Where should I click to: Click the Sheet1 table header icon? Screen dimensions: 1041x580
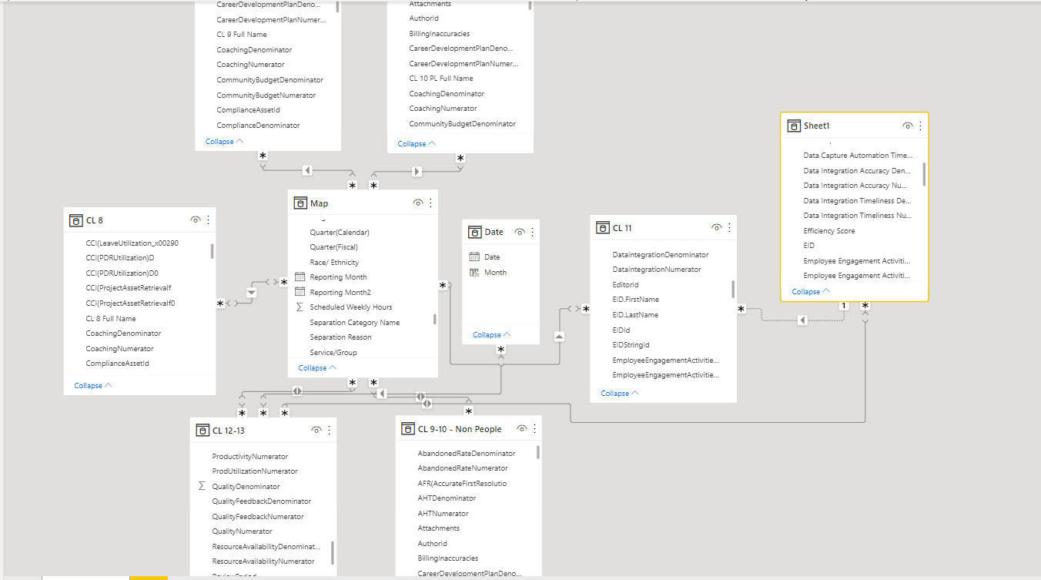(x=794, y=126)
